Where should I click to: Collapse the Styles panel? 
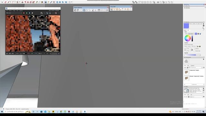pyautogui.click(x=184, y=86)
